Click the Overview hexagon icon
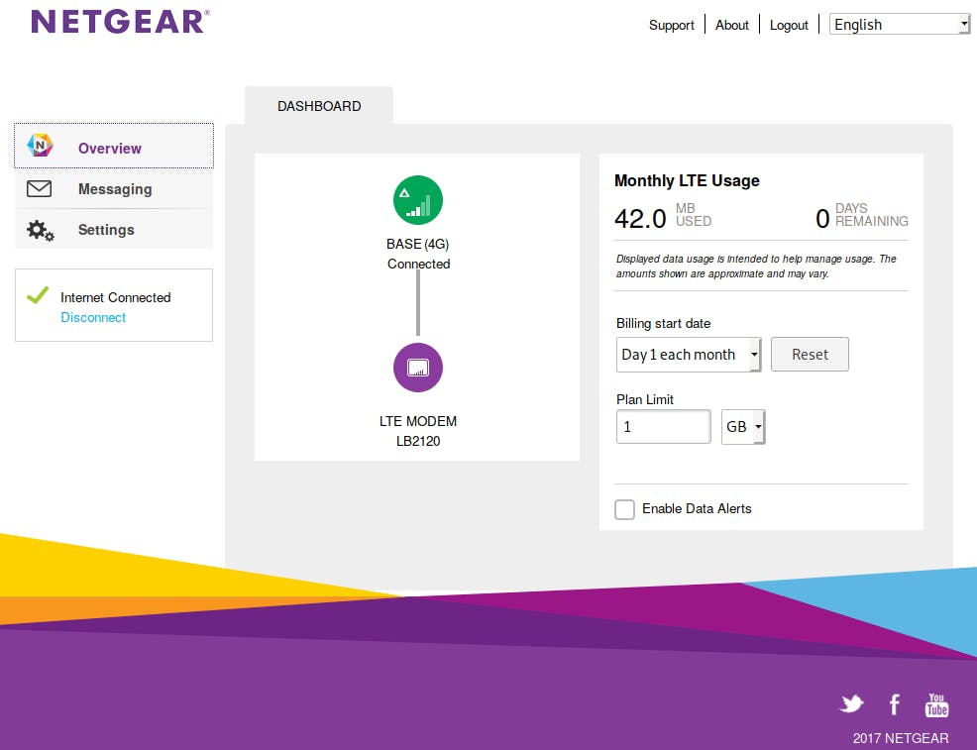This screenshot has width=977, height=750. point(40,147)
